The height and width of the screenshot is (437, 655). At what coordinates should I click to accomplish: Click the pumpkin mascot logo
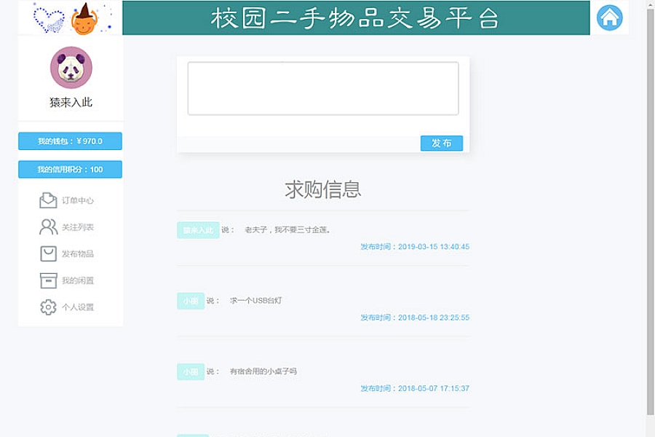(x=85, y=19)
